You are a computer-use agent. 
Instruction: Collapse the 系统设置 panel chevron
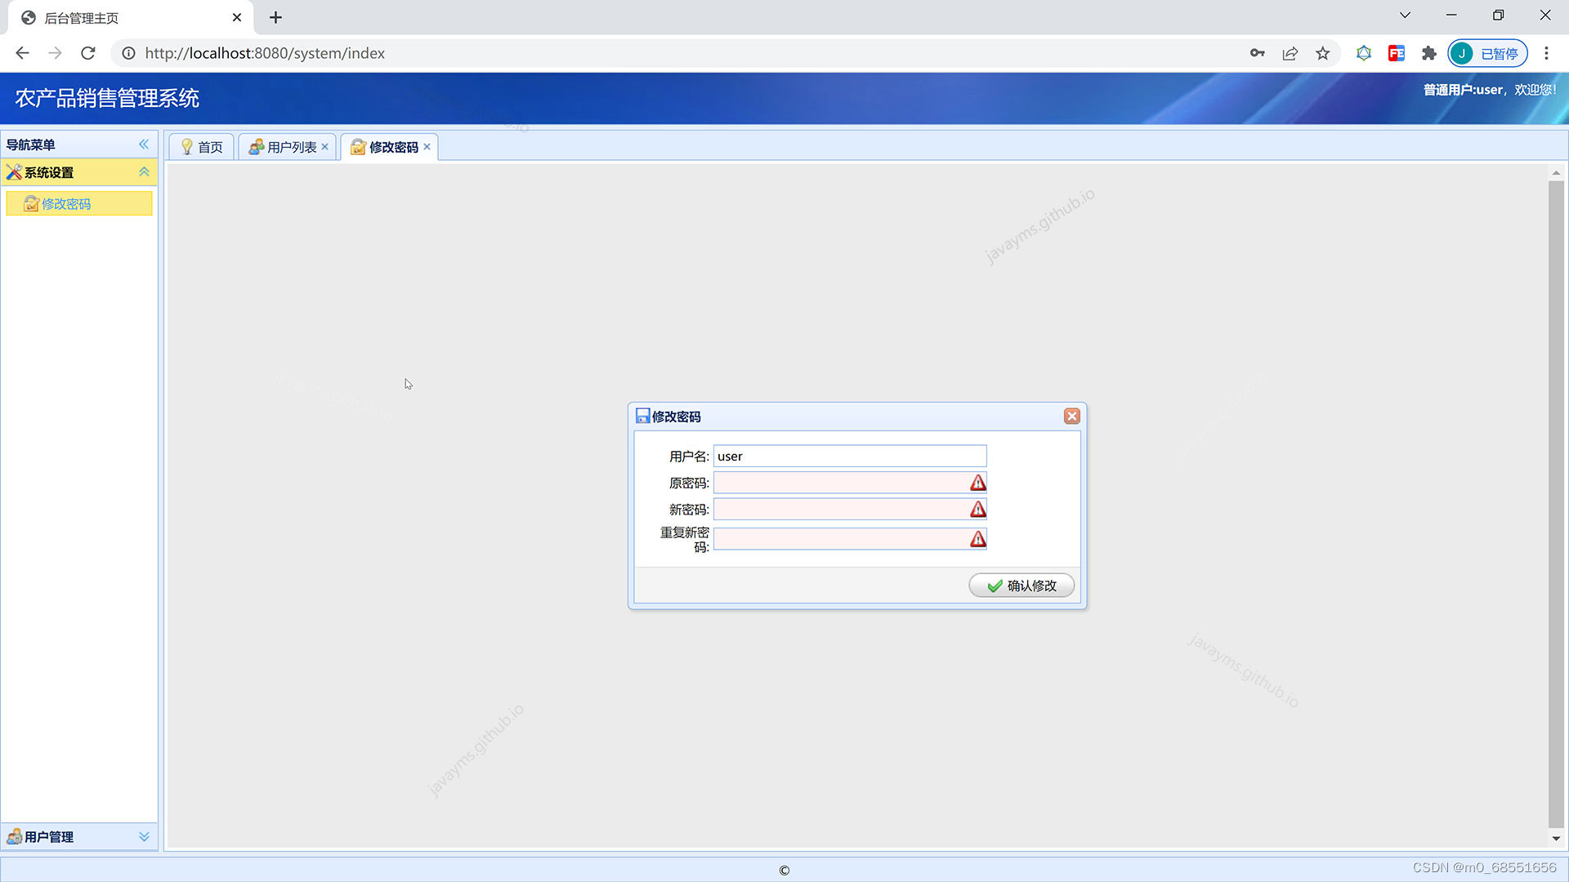click(x=145, y=172)
